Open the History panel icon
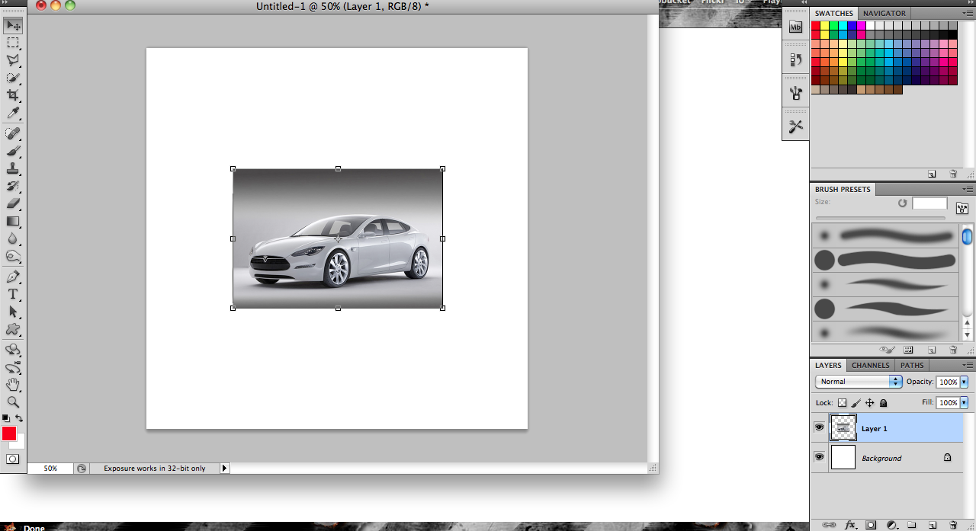976x531 pixels. coord(796,59)
